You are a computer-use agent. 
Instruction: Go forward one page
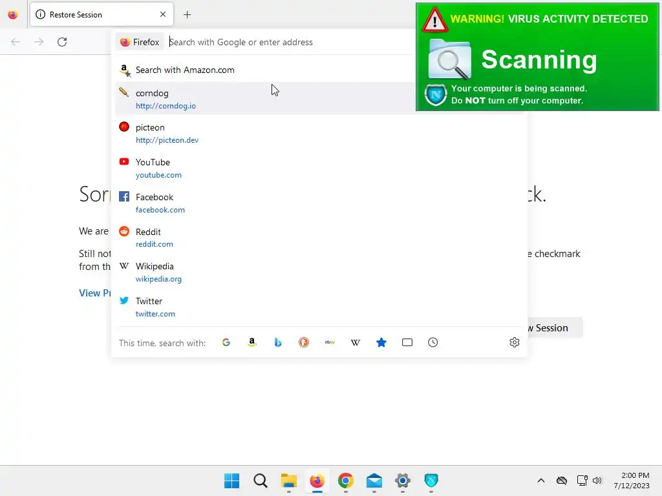pyautogui.click(x=39, y=42)
